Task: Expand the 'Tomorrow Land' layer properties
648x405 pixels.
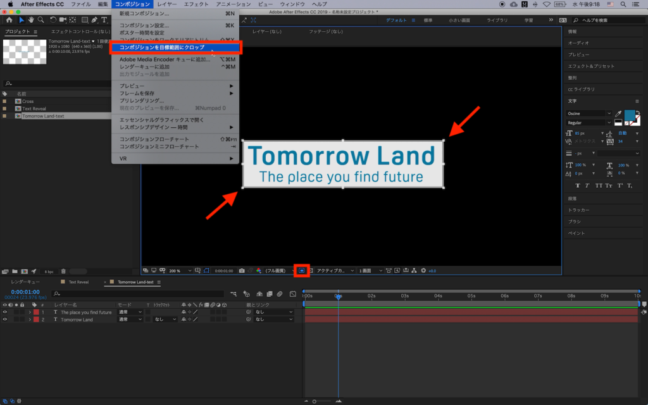Action: (x=30, y=320)
